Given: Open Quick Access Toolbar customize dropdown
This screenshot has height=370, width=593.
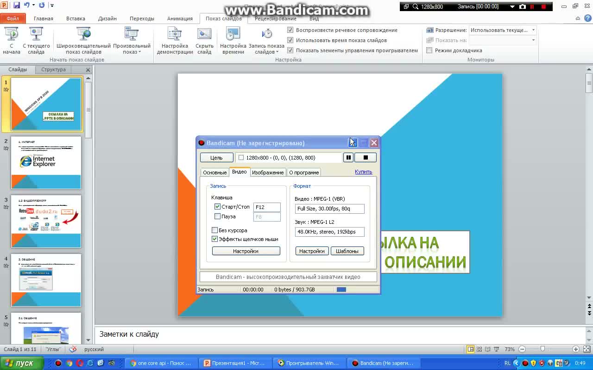Looking at the screenshot, I should click(52, 6).
